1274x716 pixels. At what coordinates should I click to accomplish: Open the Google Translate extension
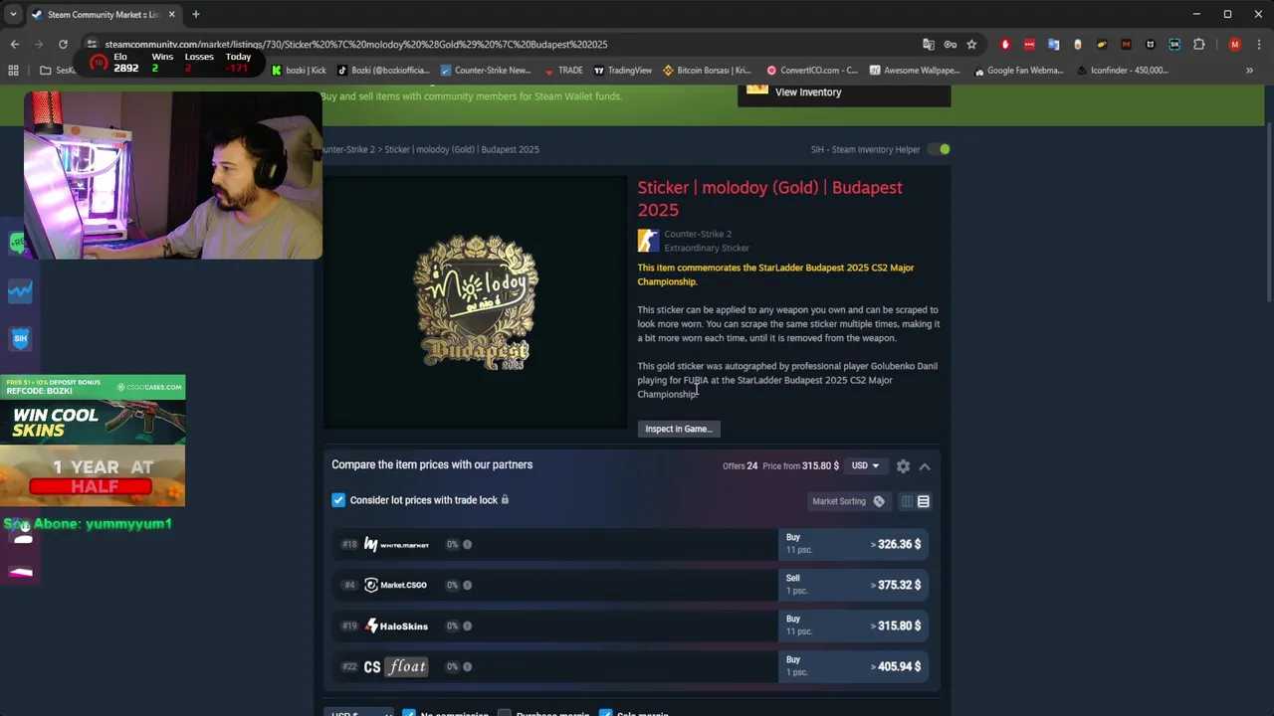click(1053, 44)
